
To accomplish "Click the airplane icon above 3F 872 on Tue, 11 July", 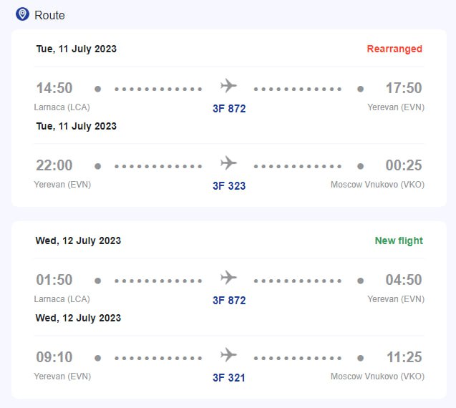I will tap(228, 85).
